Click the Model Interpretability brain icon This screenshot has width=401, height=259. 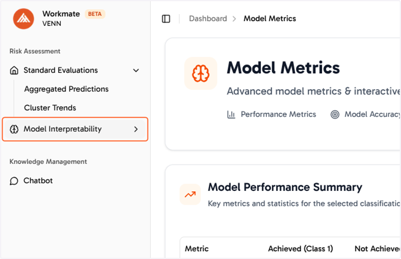[14, 129]
